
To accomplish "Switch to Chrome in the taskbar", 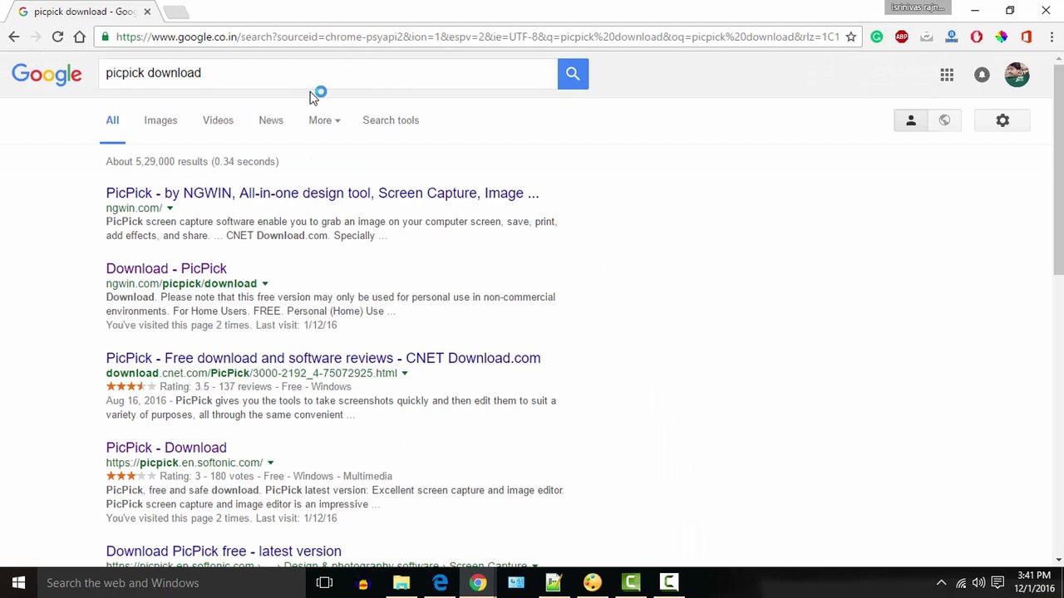I will [478, 583].
